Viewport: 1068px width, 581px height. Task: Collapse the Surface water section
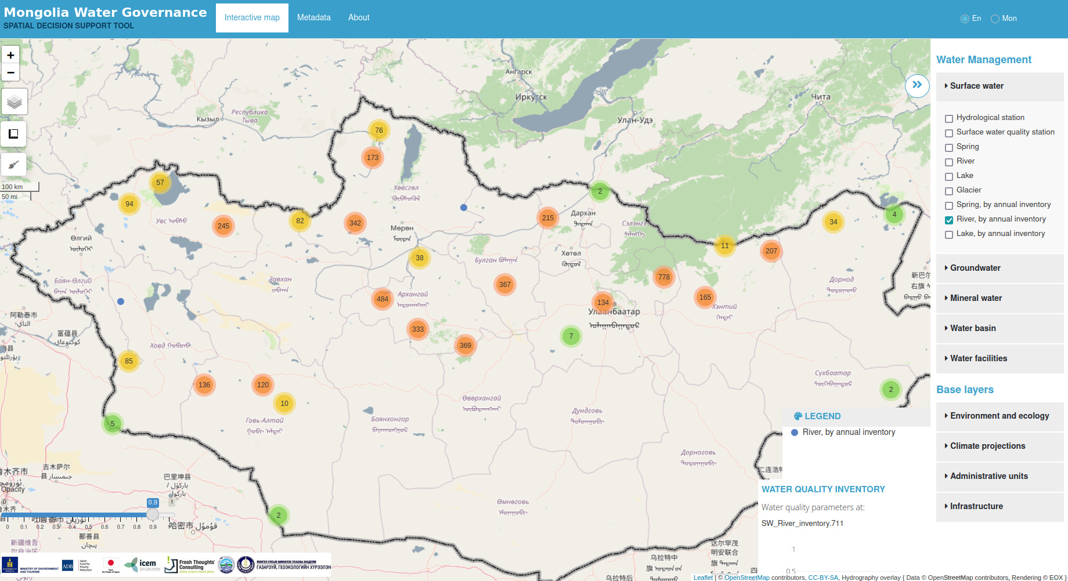click(x=977, y=86)
